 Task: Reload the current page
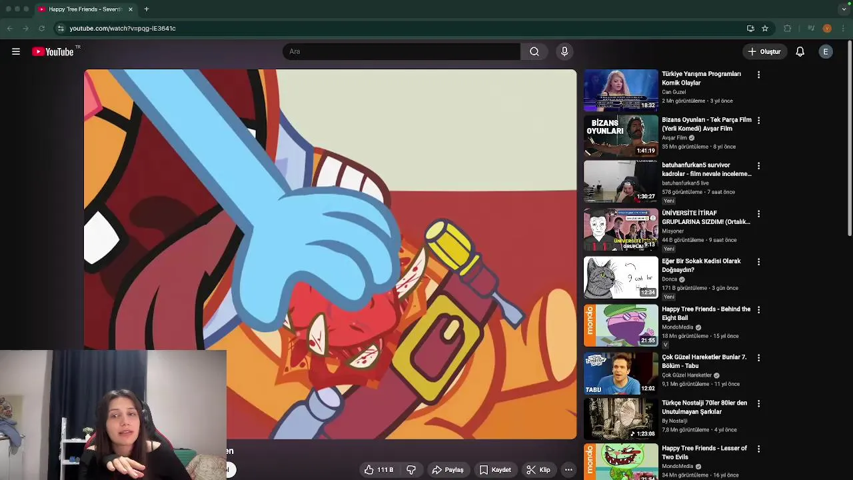pos(41,28)
